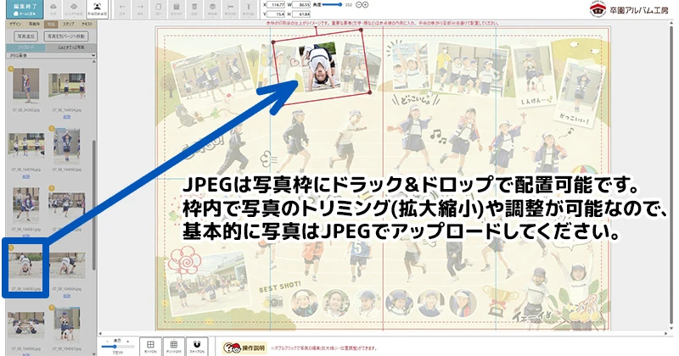The height and width of the screenshot is (356, 679).
Task: Click the trash delete icon
Action: point(194,9)
